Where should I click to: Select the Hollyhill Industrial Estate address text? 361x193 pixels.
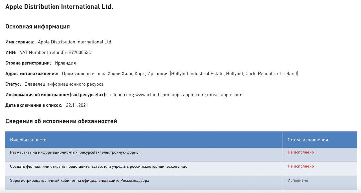[180, 74]
